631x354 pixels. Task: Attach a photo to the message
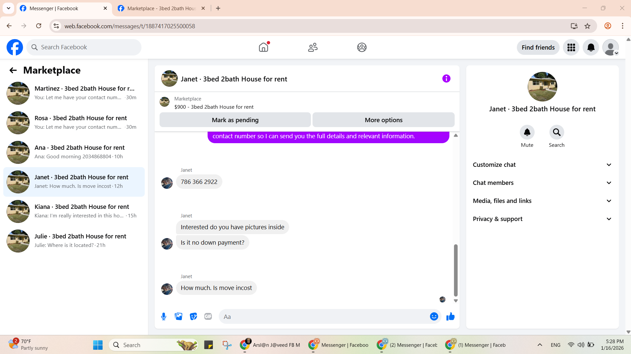coord(178,317)
